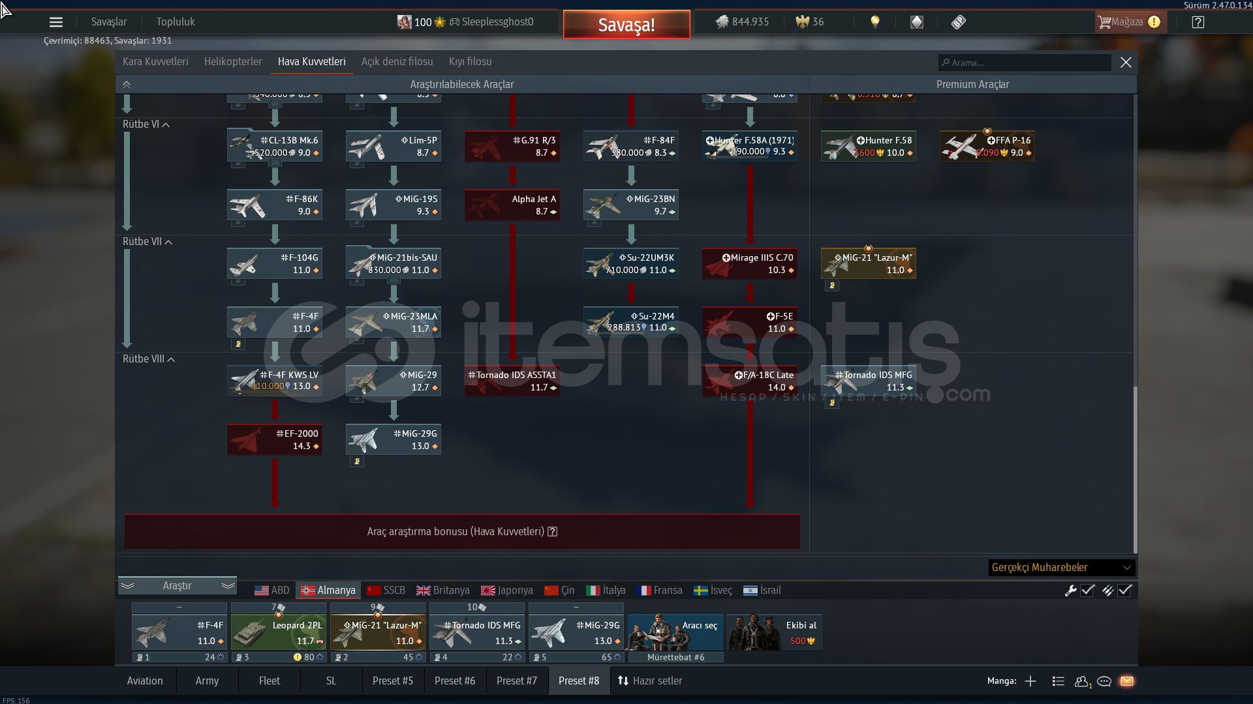
Task: Collapse tree using double-chevron icon
Action: click(x=127, y=85)
